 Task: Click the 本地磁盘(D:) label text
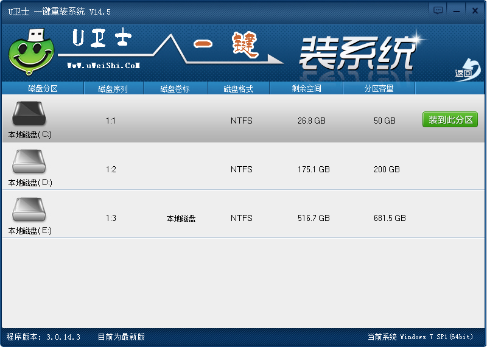pos(30,183)
